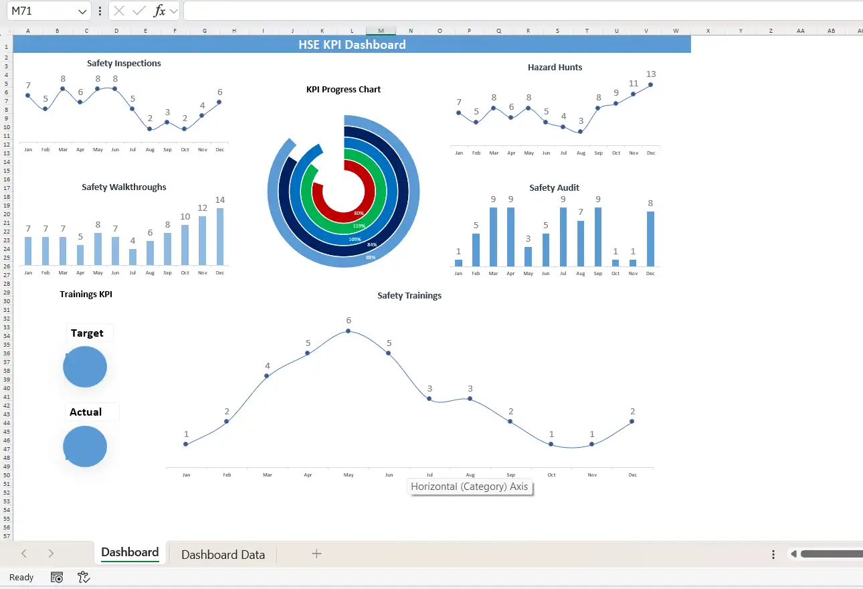This screenshot has height=589, width=863.
Task: Select the Dashboard sheet tab
Action: [130, 552]
